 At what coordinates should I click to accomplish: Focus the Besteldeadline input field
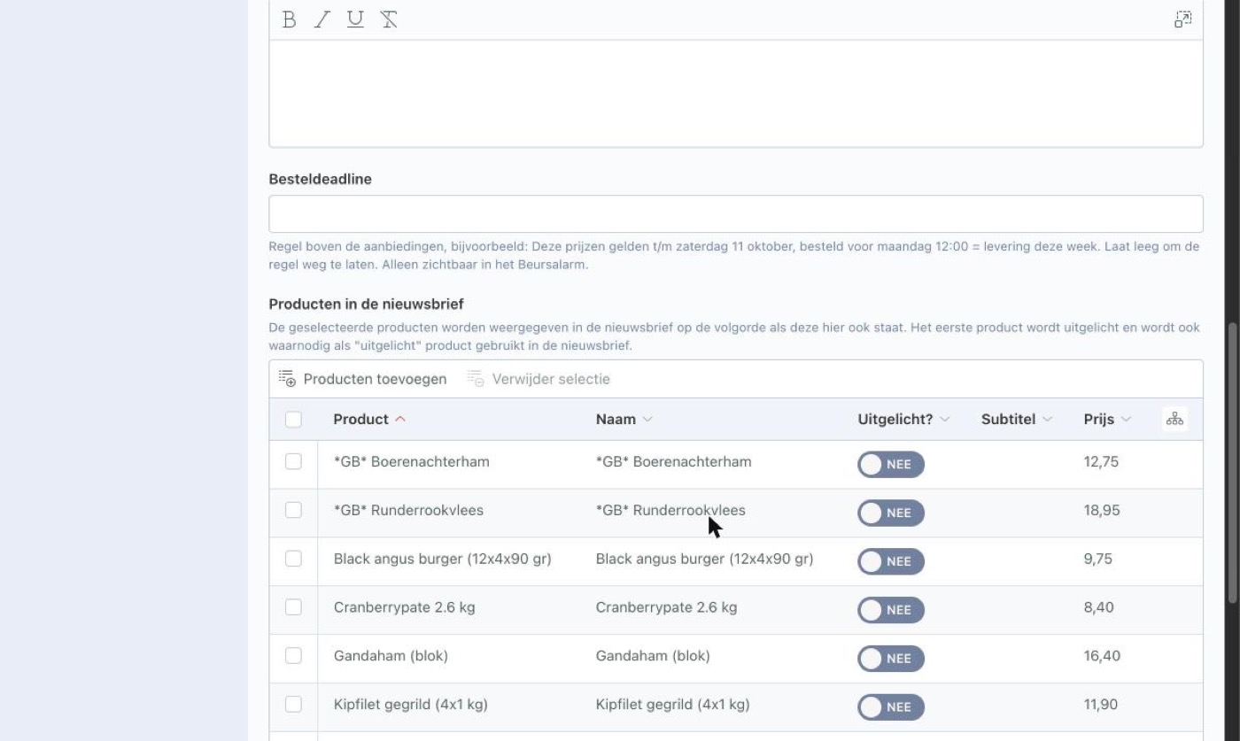click(x=735, y=214)
